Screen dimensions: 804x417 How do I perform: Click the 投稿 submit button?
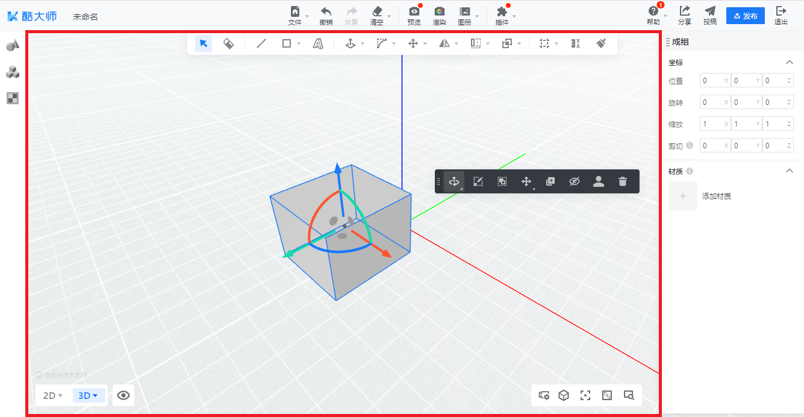pos(710,16)
